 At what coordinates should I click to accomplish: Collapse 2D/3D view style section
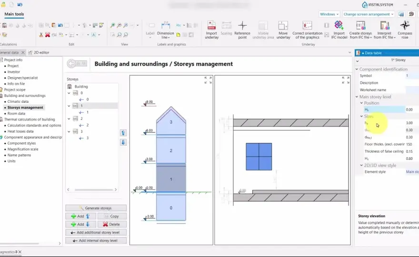coord(361,165)
